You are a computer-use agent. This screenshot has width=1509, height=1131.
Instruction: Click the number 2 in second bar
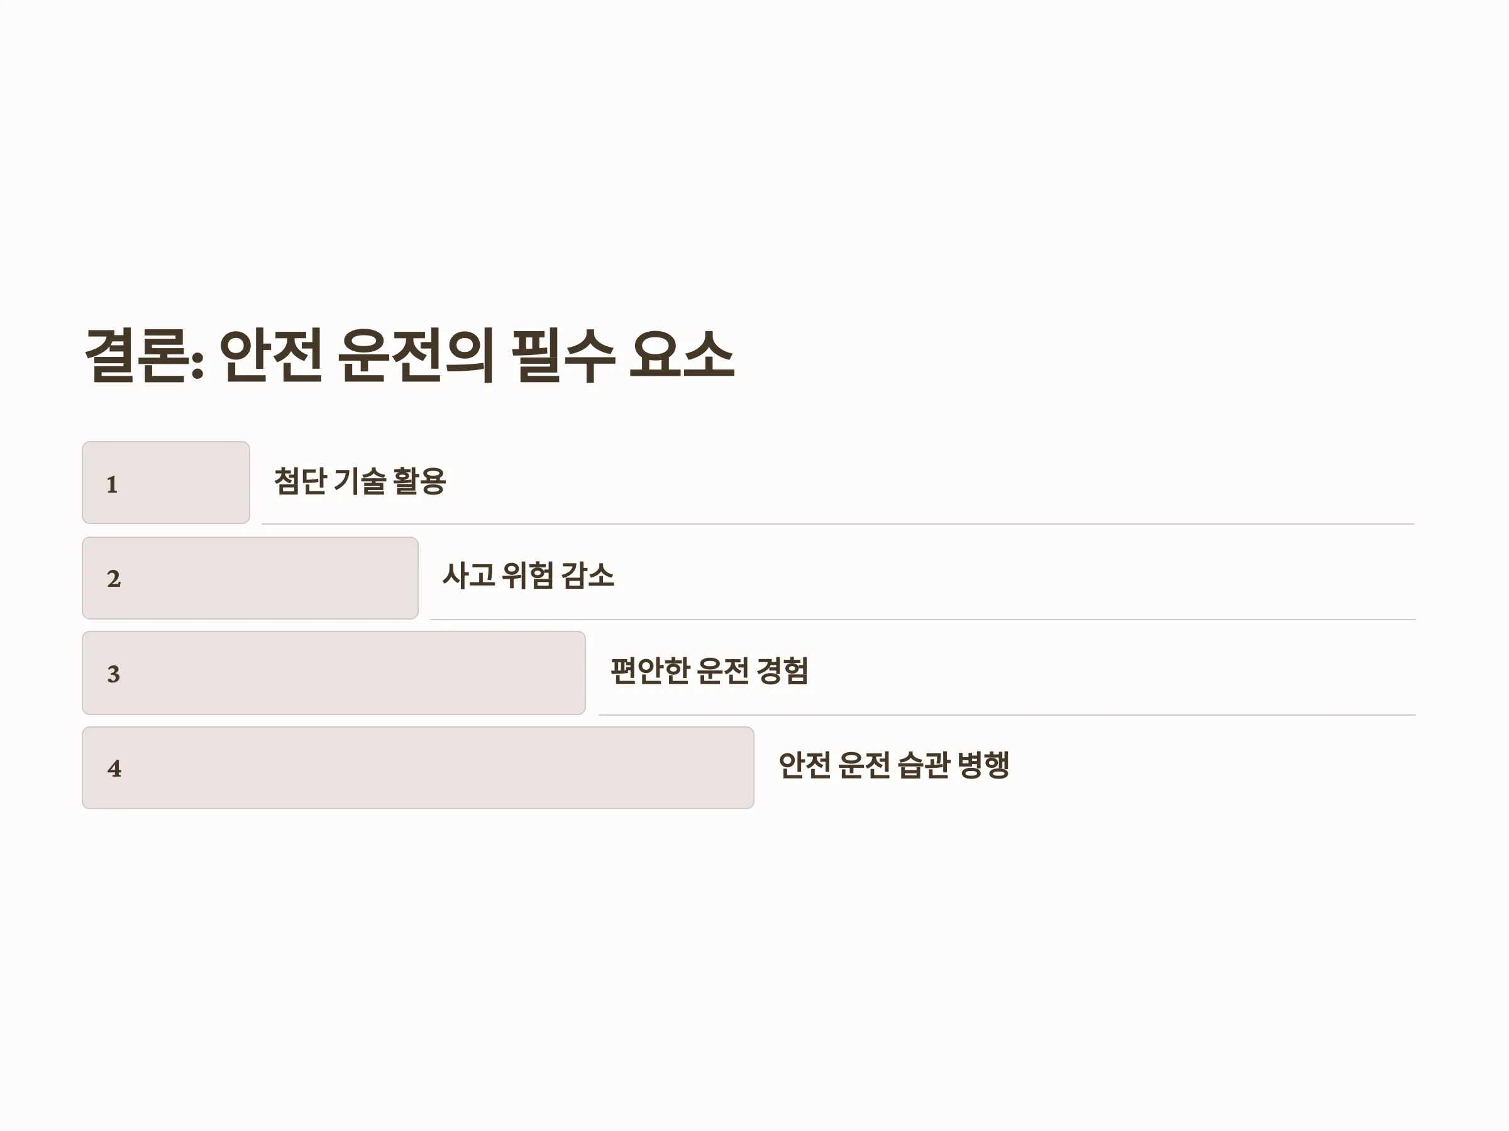[114, 579]
